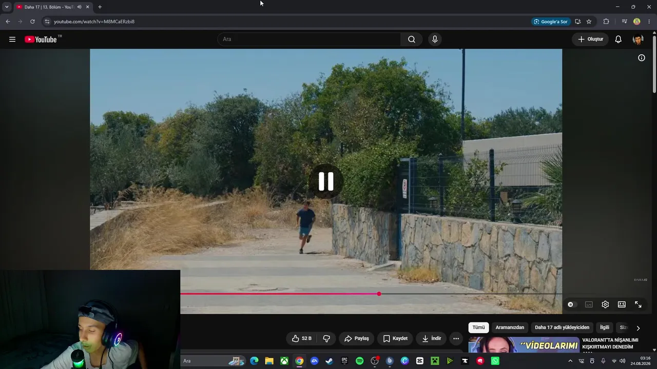This screenshot has height=369, width=657.
Task: Open Spotify from the taskbar
Action: [x=359, y=361]
